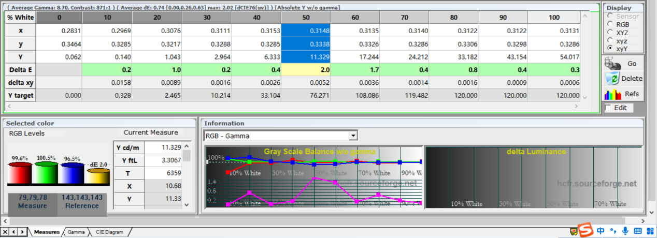Click the 100 % White column header

[x=553, y=18]
